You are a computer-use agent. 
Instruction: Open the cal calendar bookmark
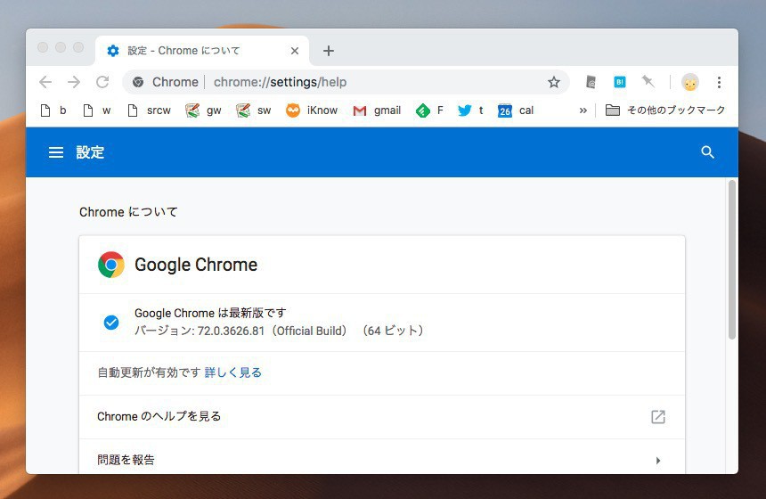516,110
